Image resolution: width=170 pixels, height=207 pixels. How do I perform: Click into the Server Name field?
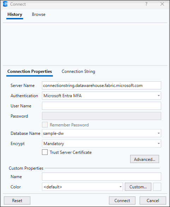point(102,86)
